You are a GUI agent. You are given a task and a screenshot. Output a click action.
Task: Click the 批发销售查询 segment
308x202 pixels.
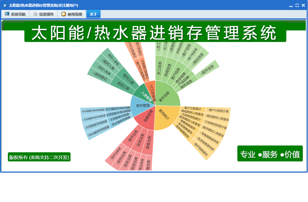tap(185, 129)
